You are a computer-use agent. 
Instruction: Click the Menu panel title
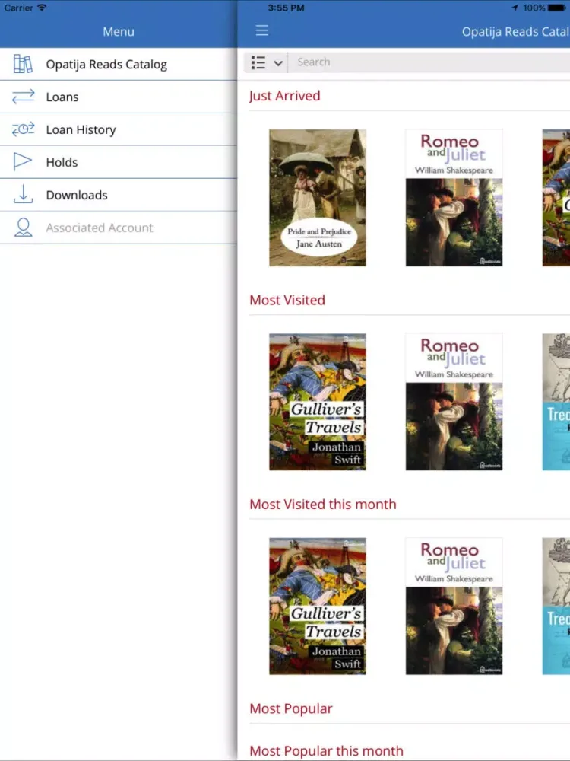[x=119, y=31]
